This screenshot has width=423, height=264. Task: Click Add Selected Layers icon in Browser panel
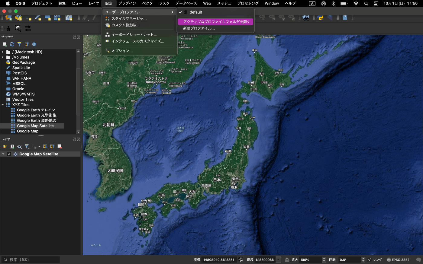tap(5, 44)
